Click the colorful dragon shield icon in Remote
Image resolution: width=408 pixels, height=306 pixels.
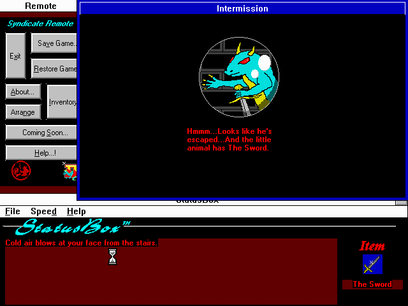pos(70,171)
